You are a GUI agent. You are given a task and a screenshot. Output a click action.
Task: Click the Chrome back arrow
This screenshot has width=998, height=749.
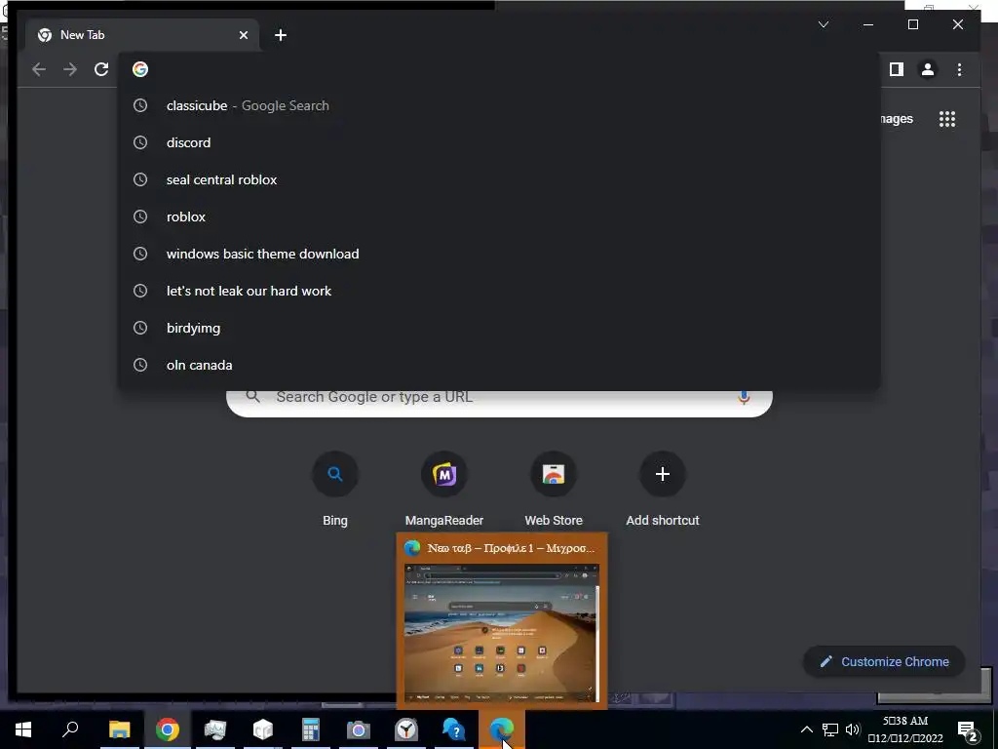[39, 69]
